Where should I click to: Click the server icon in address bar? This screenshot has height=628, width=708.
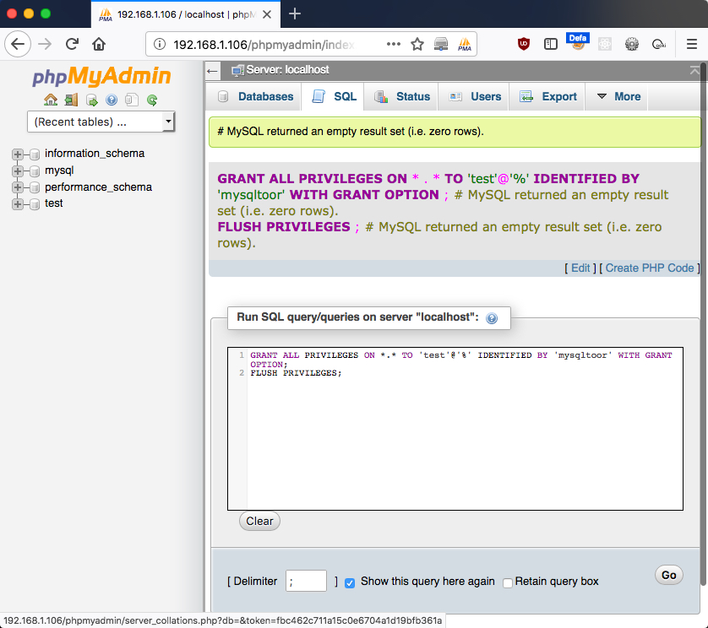[441, 44]
